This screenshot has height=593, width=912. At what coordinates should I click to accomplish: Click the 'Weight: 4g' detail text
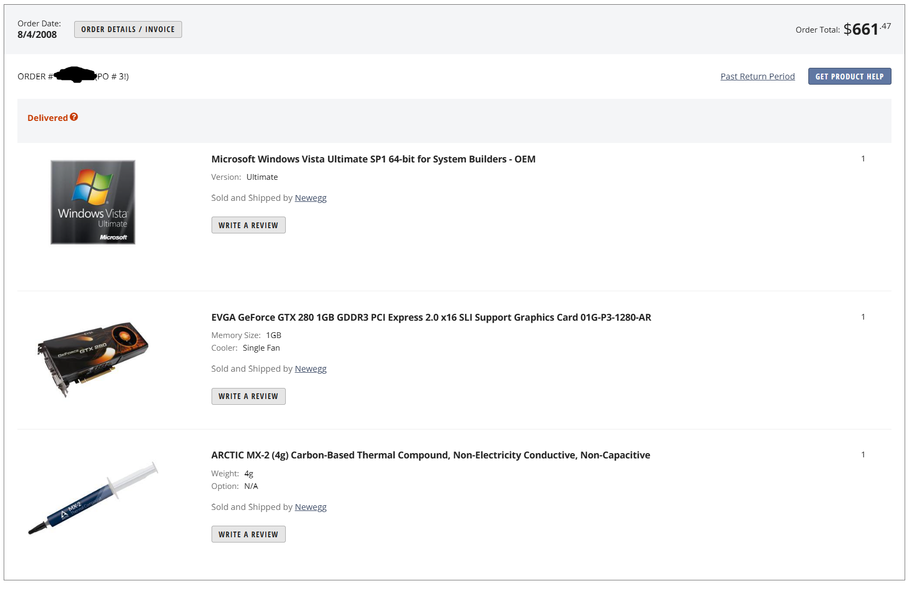coord(232,474)
